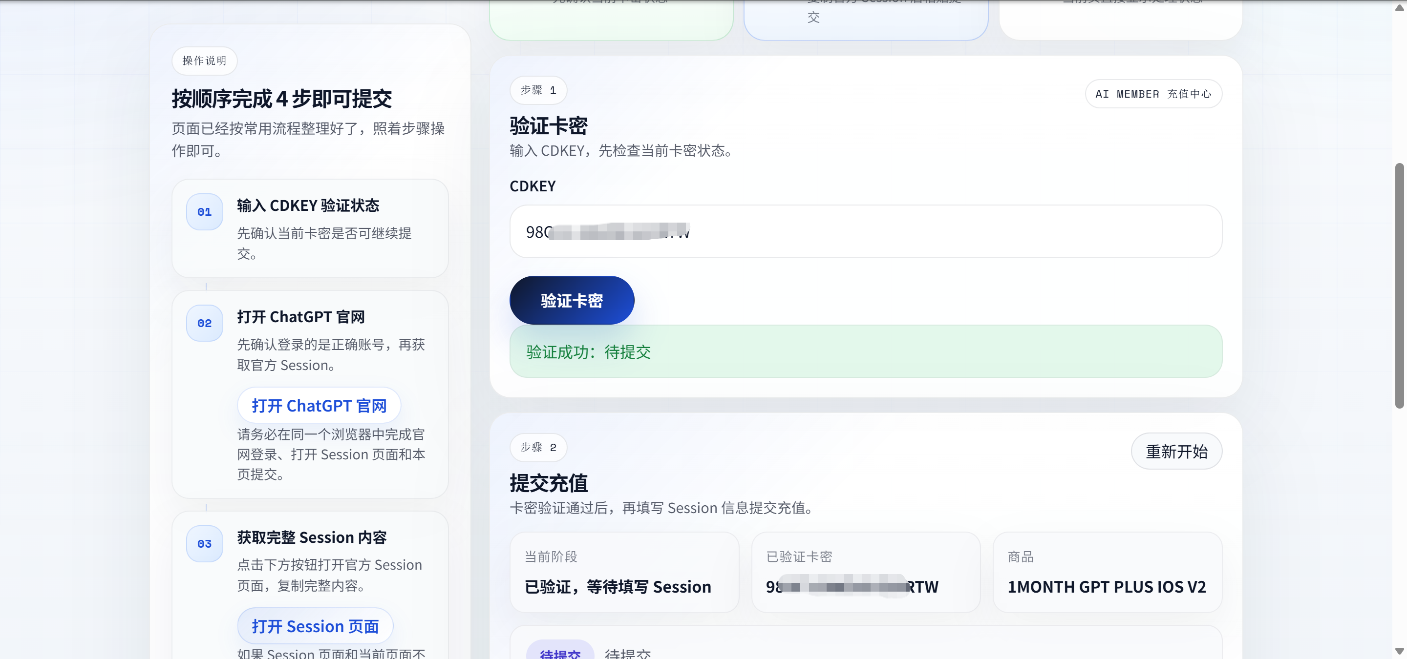Image resolution: width=1407 pixels, height=659 pixels.
Task: Click the 已验证卡密 card label
Action: 799,556
